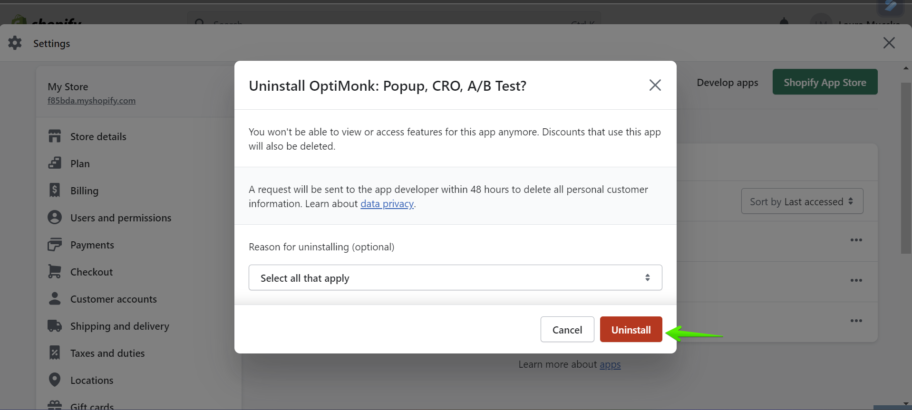Open the third app's three-dot menu
Viewport: 912px width, 410px height.
tap(856, 321)
